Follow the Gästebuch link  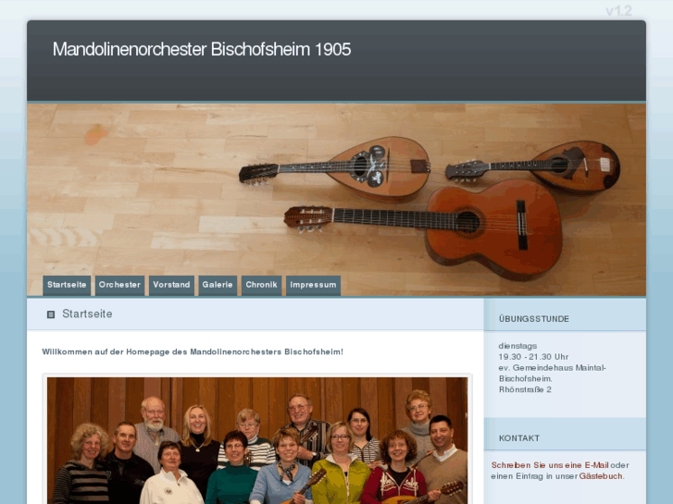coord(601,476)
